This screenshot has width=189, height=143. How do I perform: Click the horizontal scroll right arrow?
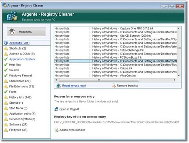tap(174, 80)
